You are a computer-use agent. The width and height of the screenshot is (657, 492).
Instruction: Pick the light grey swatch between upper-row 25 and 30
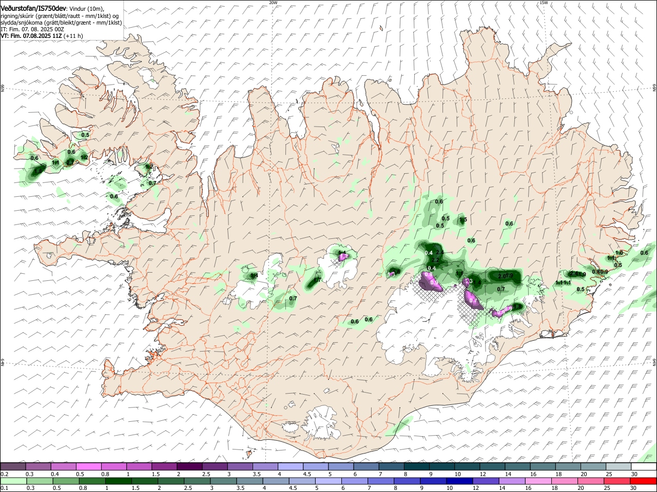(x=619, y=466)
